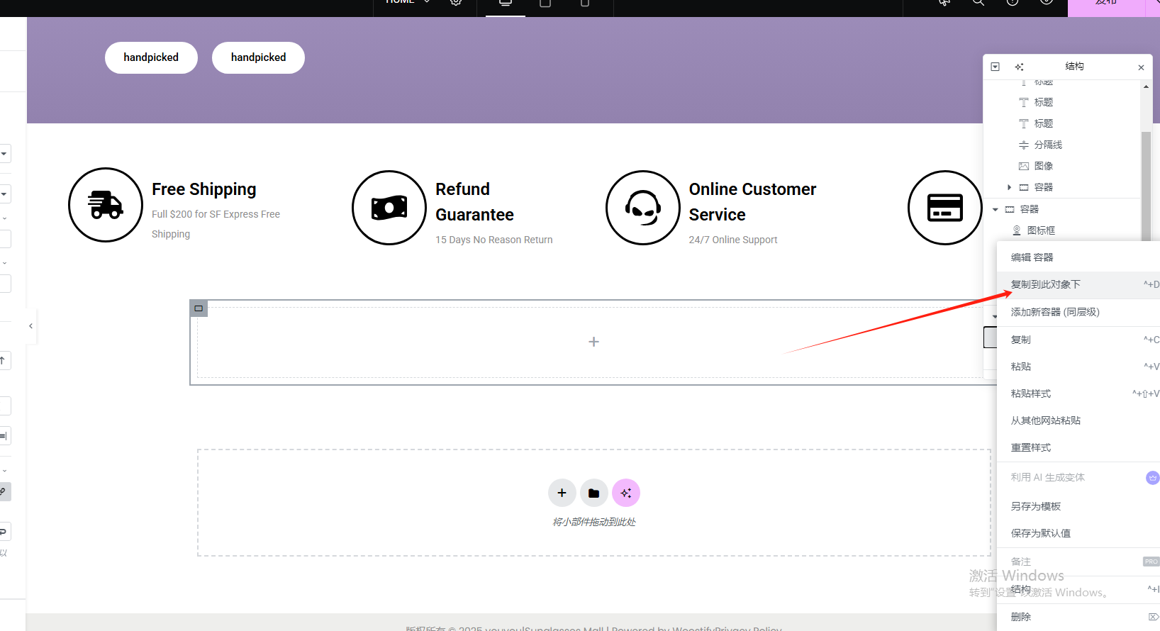Click the selected container's handle icon

point(199,308)
